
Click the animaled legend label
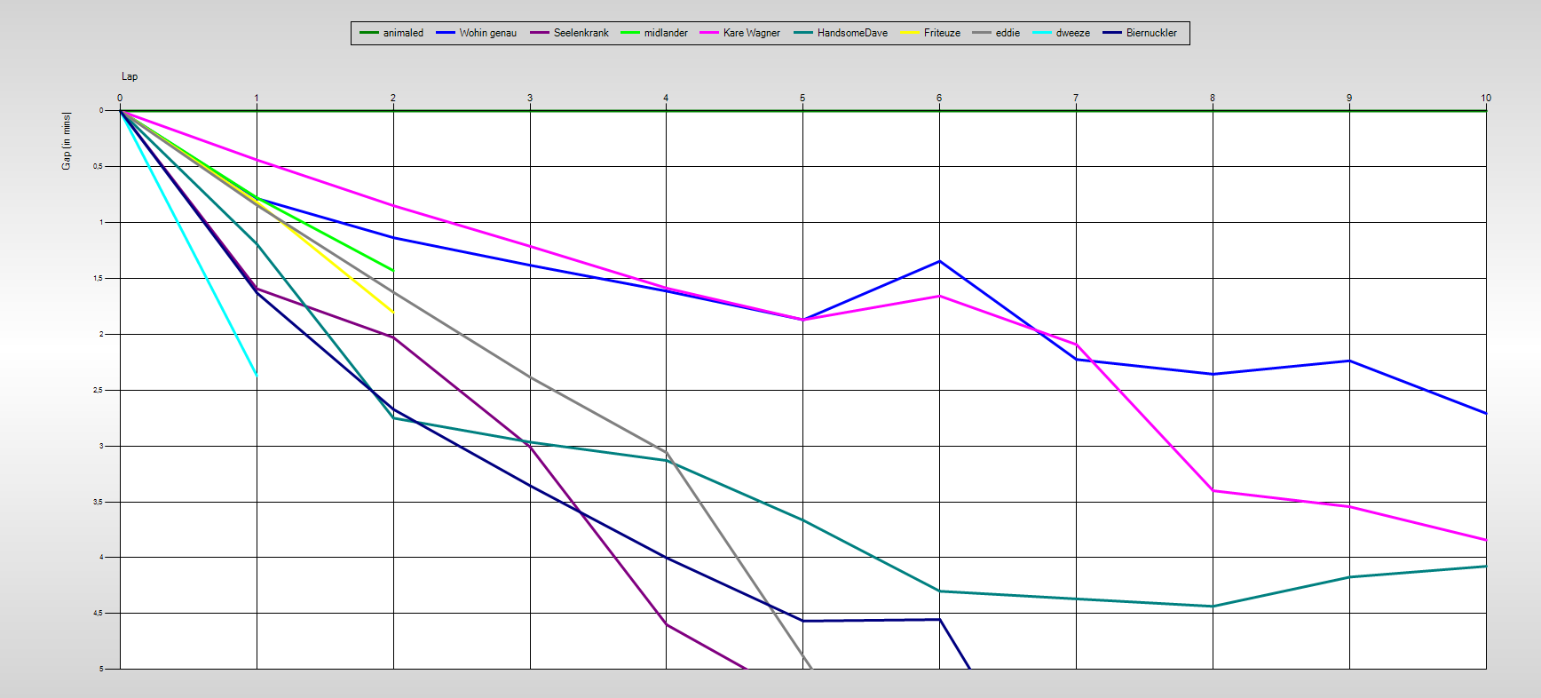click(403, 33)
